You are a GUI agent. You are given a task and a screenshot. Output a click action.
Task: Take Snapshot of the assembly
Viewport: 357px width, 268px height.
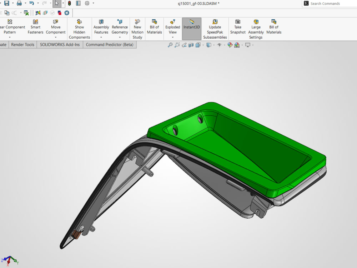[x=238, y=27]
